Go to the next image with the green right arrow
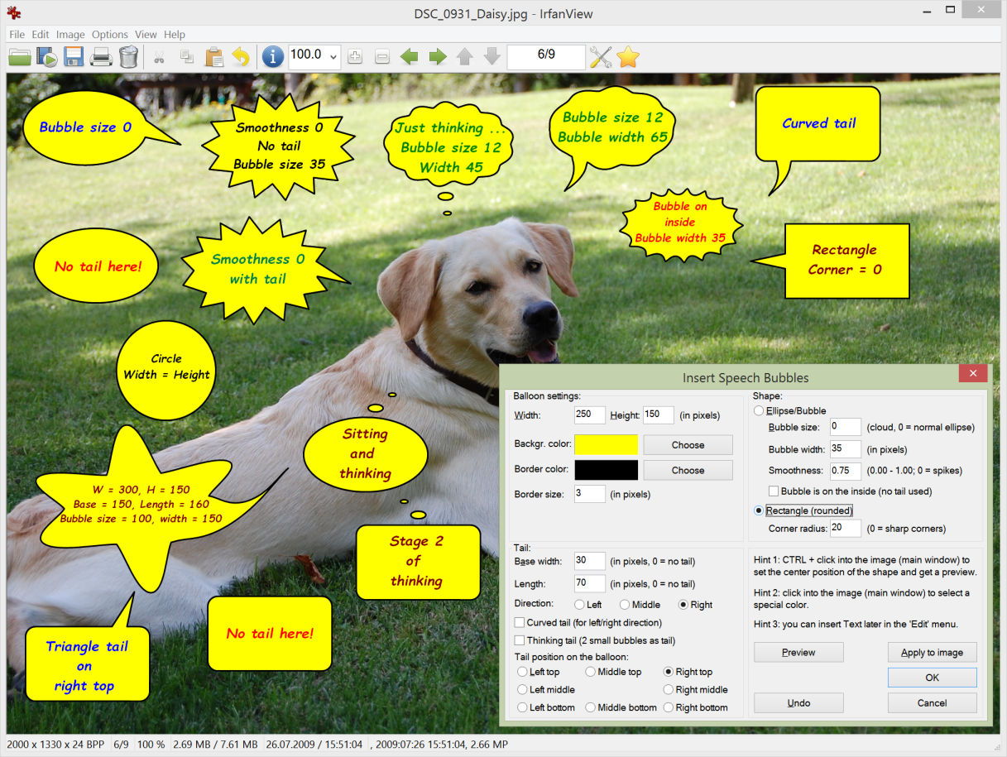1007x757 pixels. coord(438,56)
